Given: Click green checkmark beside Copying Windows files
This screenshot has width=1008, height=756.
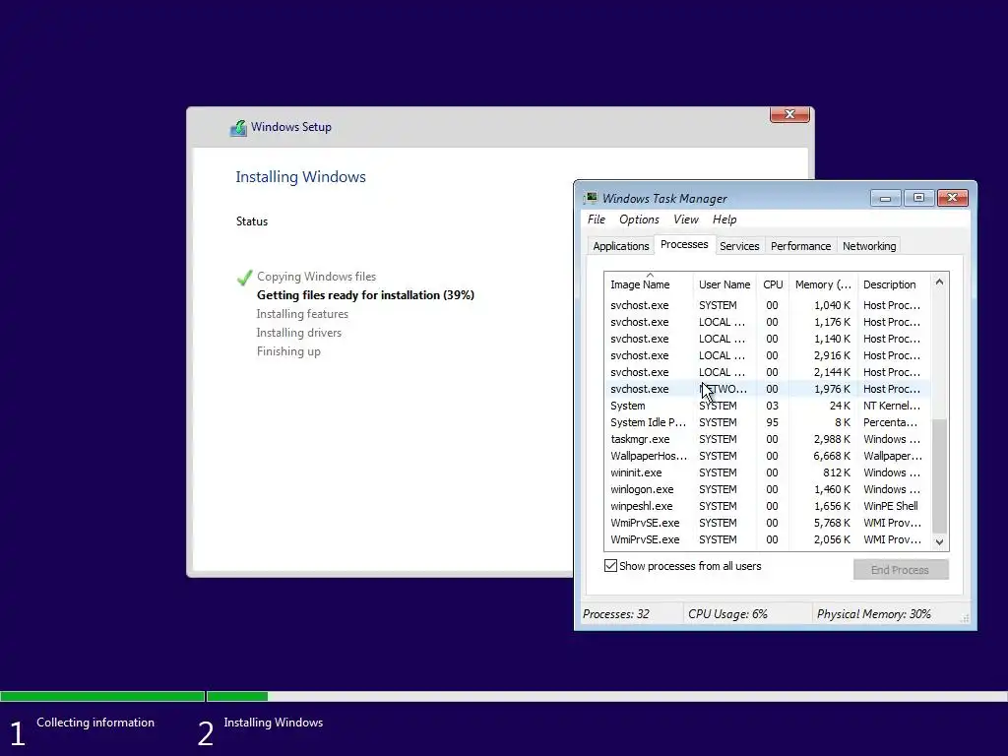Looking at the screenshot, I should tap(244, 277).
